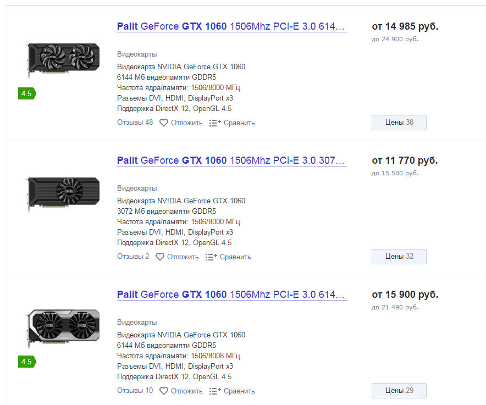
Task: Click compare list icon for third Palit card
Action: pos(215,391)
